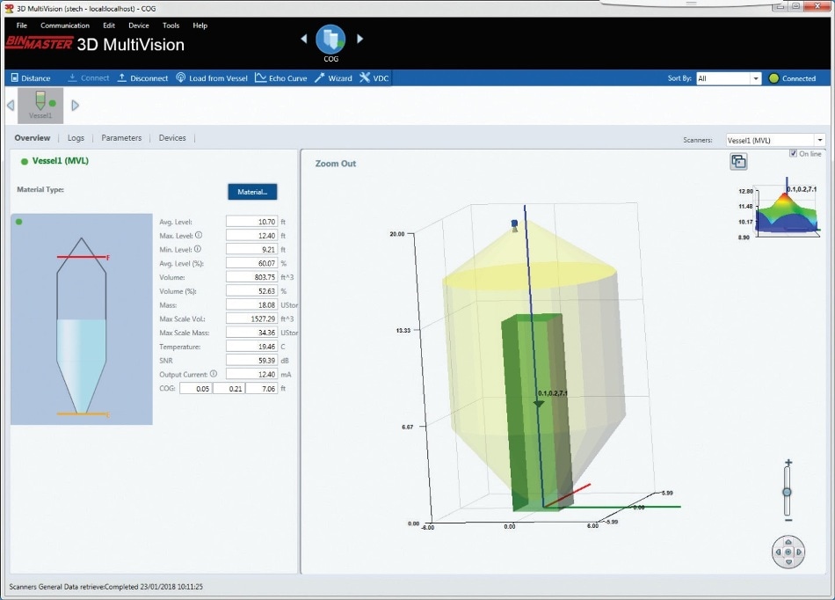Click the COG site icon in header
The height and width of the screenshot is (600, 835).
(x=330, y=40)
